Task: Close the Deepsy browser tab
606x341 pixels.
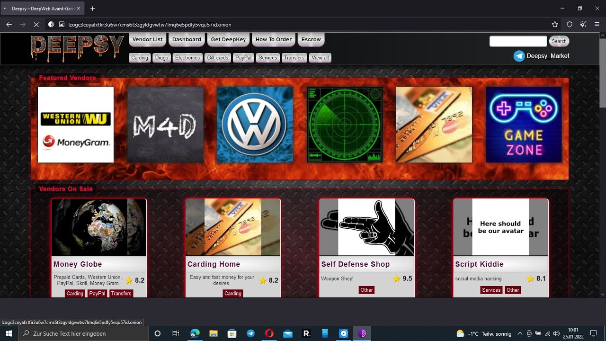Action: 78,9
